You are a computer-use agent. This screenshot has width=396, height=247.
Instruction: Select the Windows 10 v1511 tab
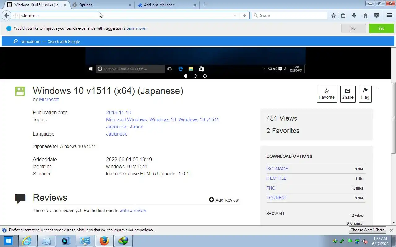[x=37, y=5]
